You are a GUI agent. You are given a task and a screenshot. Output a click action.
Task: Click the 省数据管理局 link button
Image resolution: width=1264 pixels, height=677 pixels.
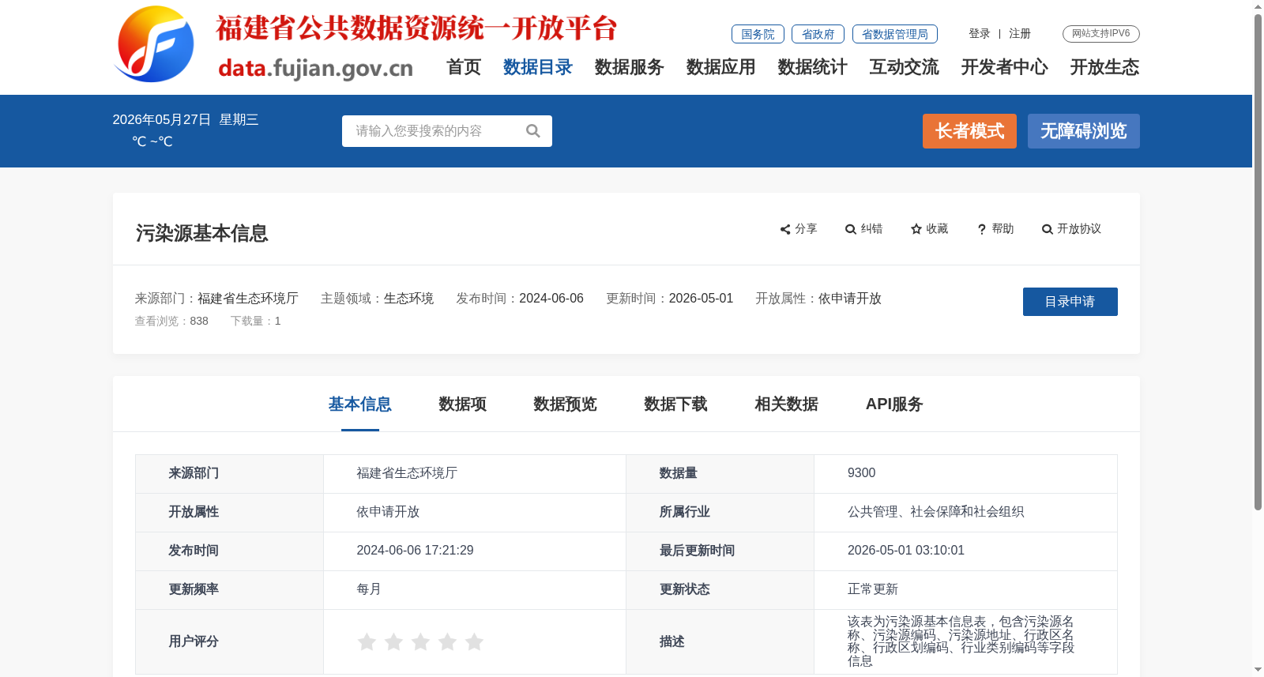click(895, 34)
